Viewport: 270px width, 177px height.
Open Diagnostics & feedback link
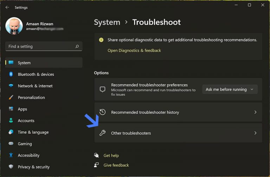click(x=134, y=51)
